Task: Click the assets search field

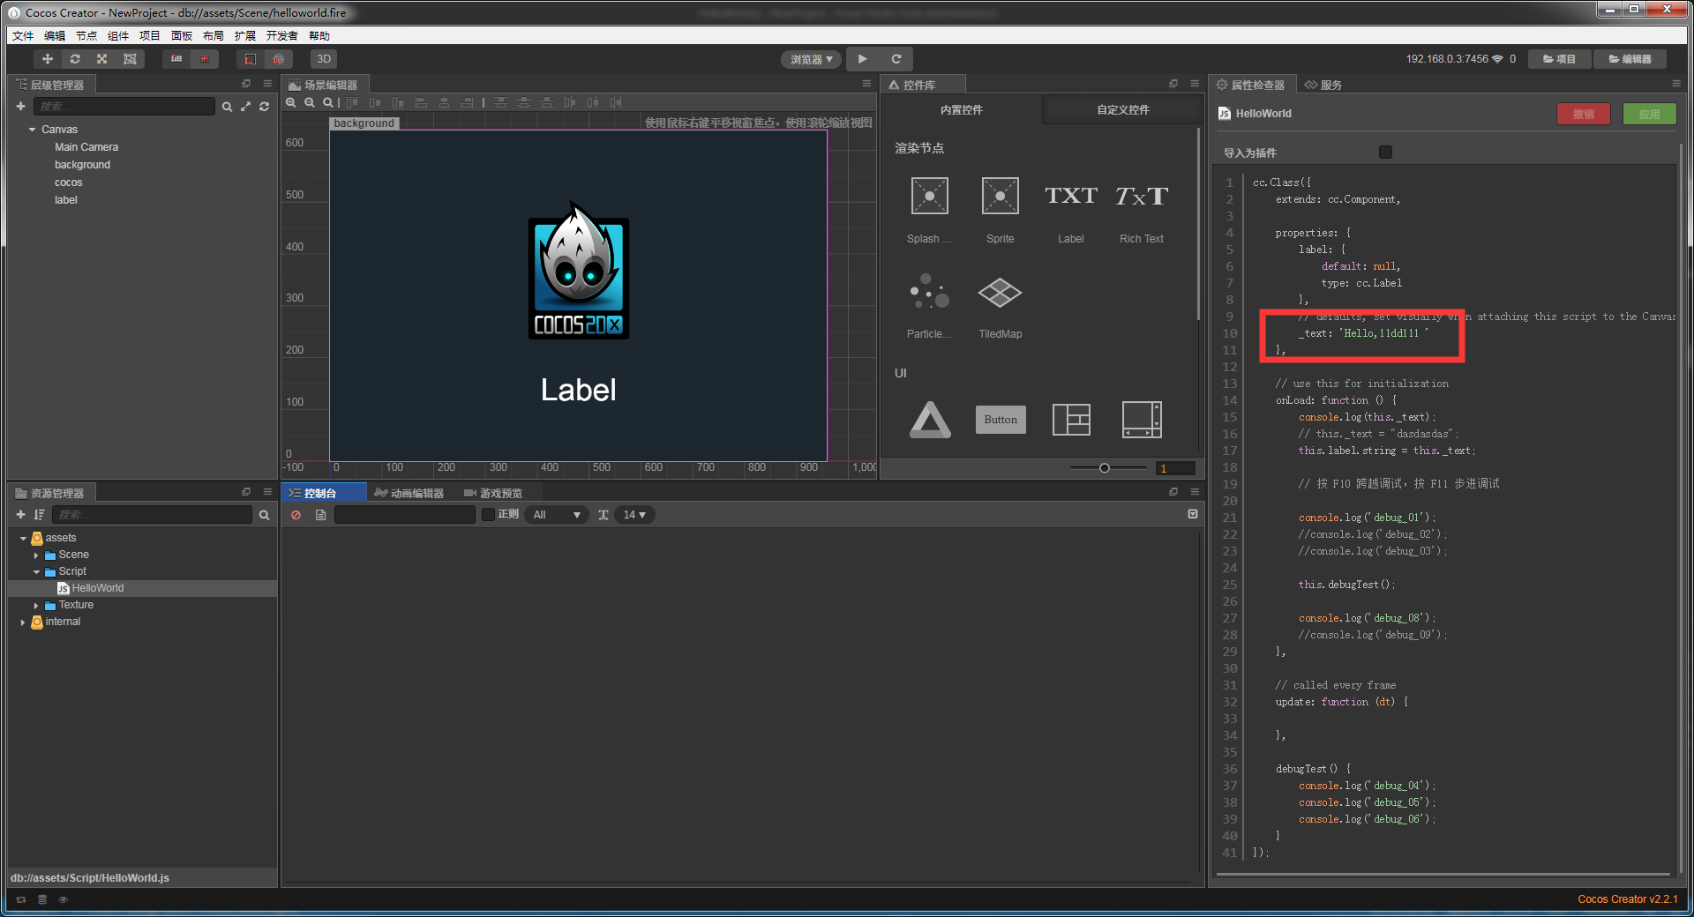Action: click(152, 515)
